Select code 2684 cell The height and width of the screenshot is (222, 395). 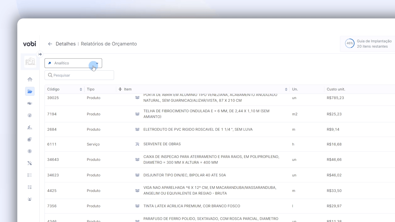point(52,129)
